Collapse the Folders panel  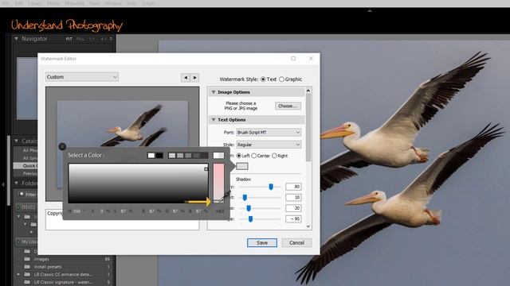click(16, 184)
